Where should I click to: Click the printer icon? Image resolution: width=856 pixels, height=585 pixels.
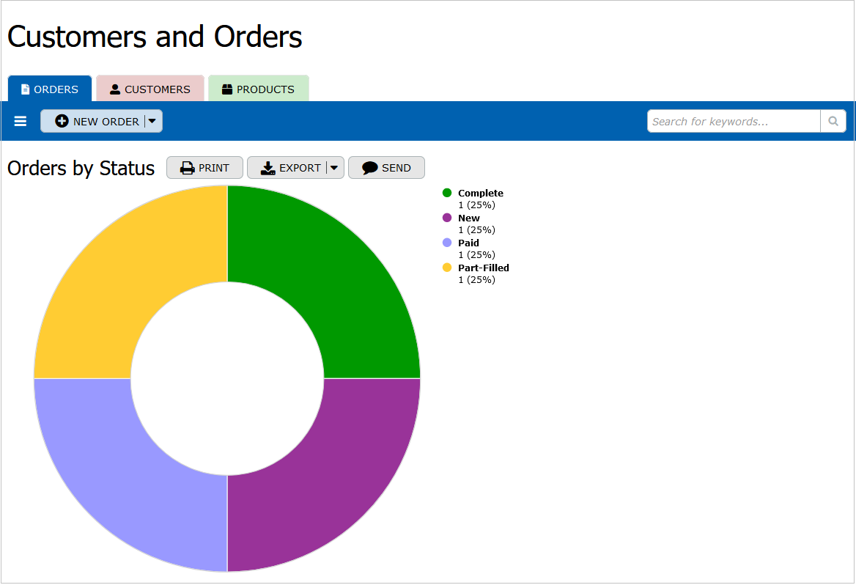(188, 168)
